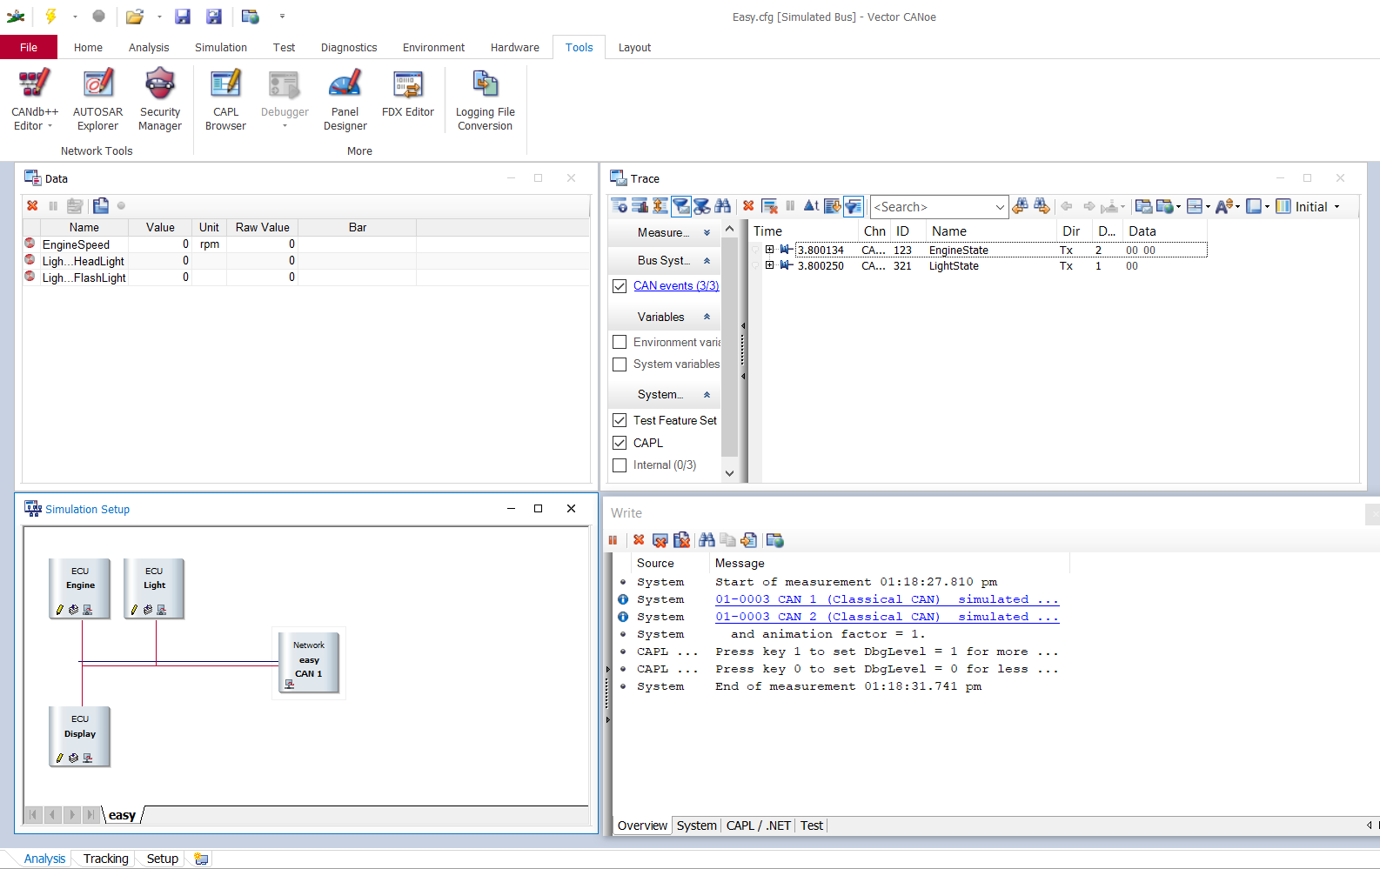
Task: Click find next binoculars in Trace toolbar
Action: click(x=1042, y=206)
